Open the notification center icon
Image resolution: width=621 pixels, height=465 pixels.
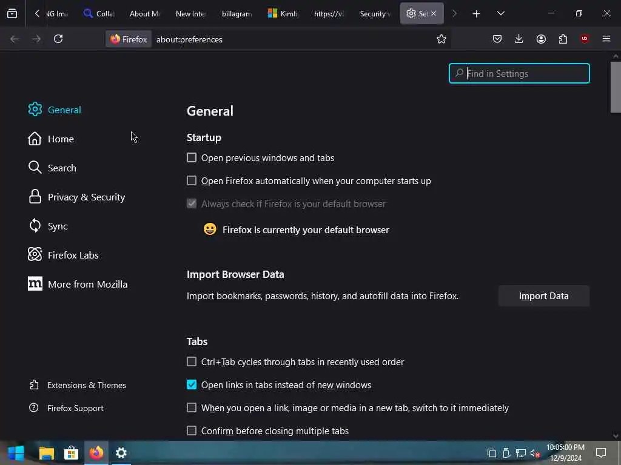[x=601, y=453]
